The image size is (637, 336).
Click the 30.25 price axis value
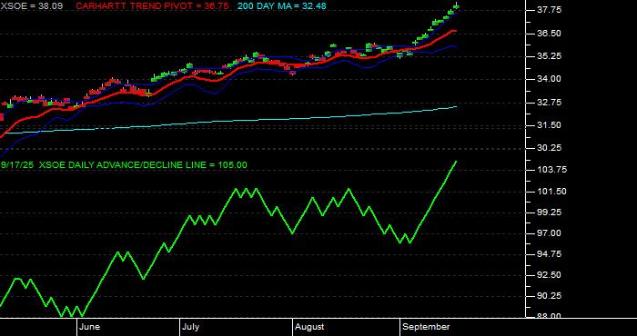pos(549,148)
